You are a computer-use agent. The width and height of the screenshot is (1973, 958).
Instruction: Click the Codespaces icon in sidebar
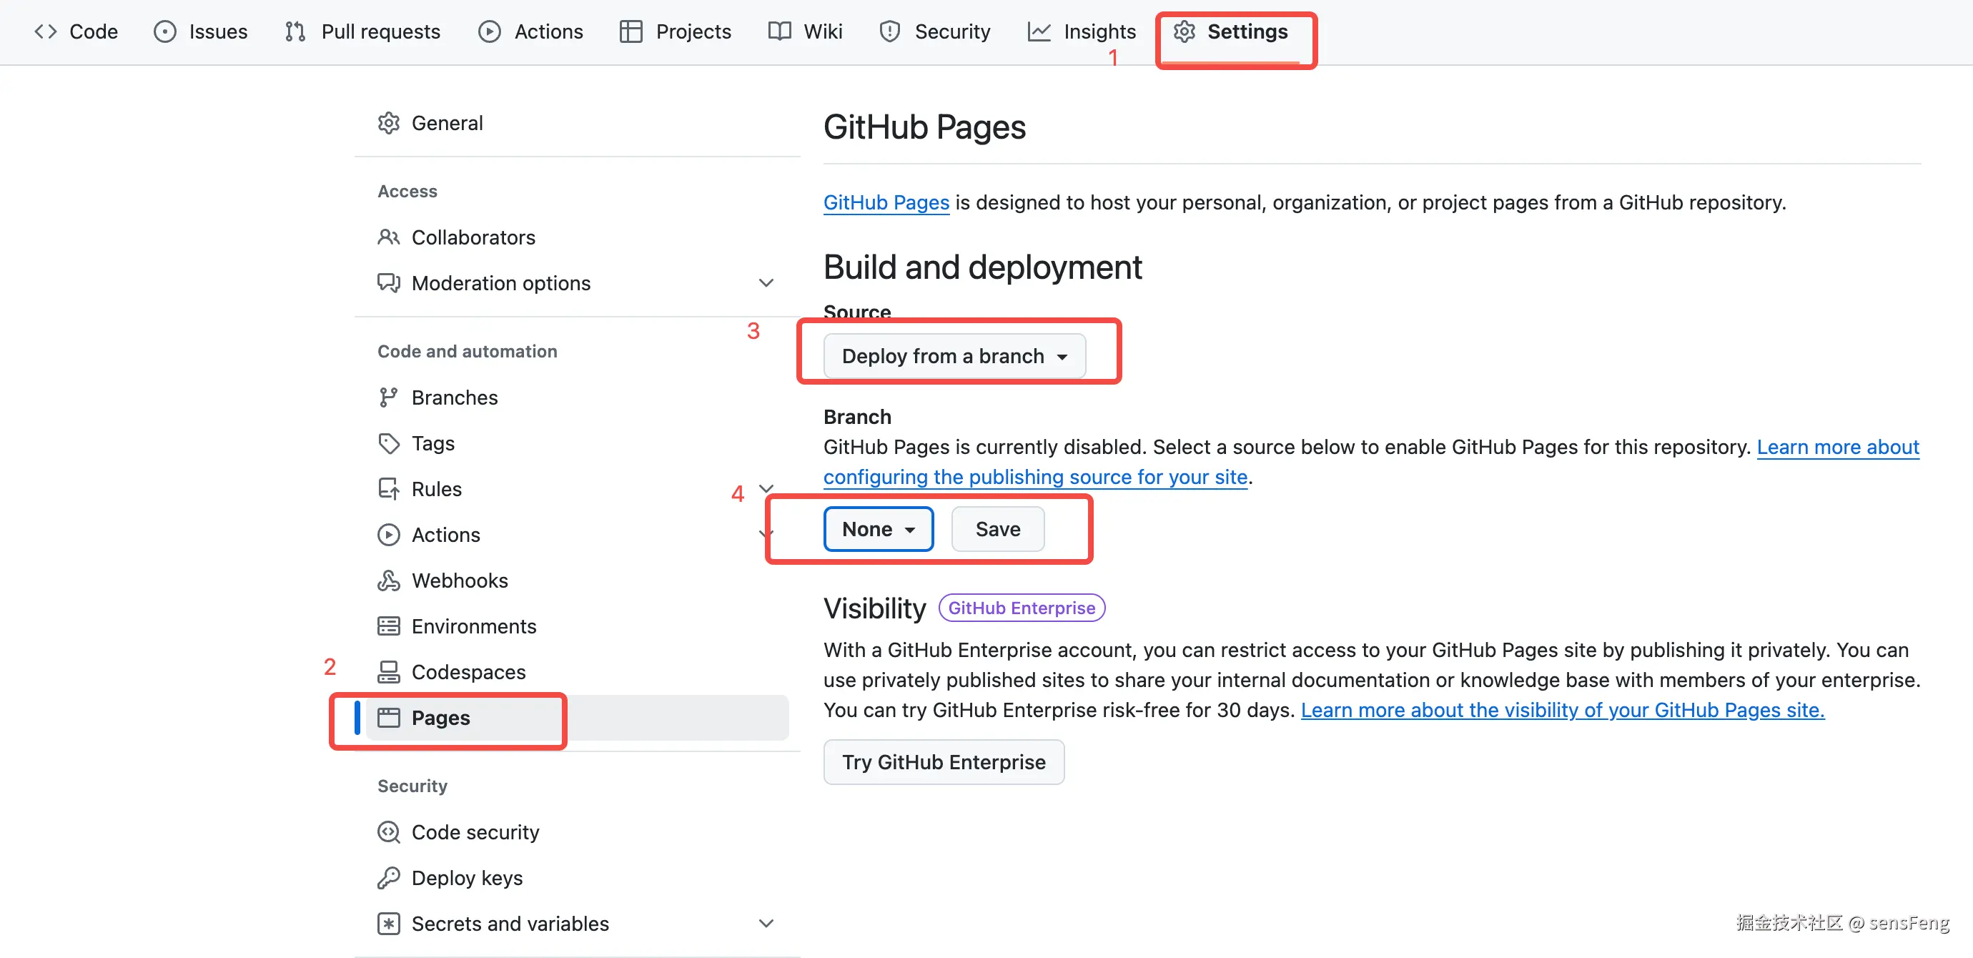(x=388, y=671)
